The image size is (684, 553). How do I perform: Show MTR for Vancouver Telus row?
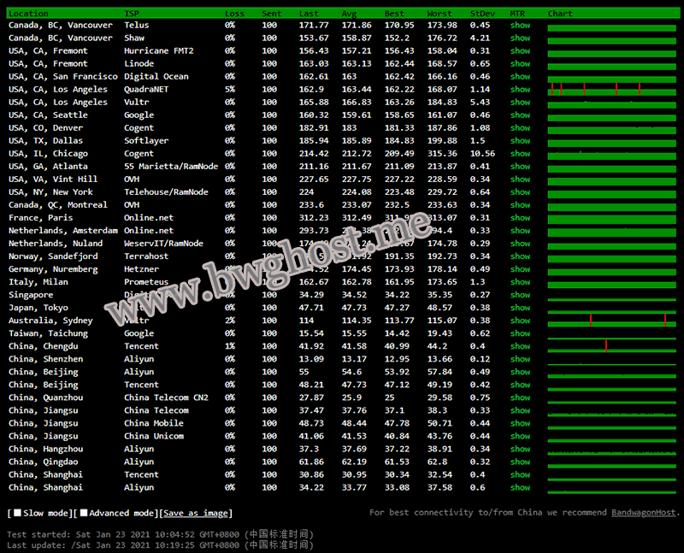pos(520,26)
